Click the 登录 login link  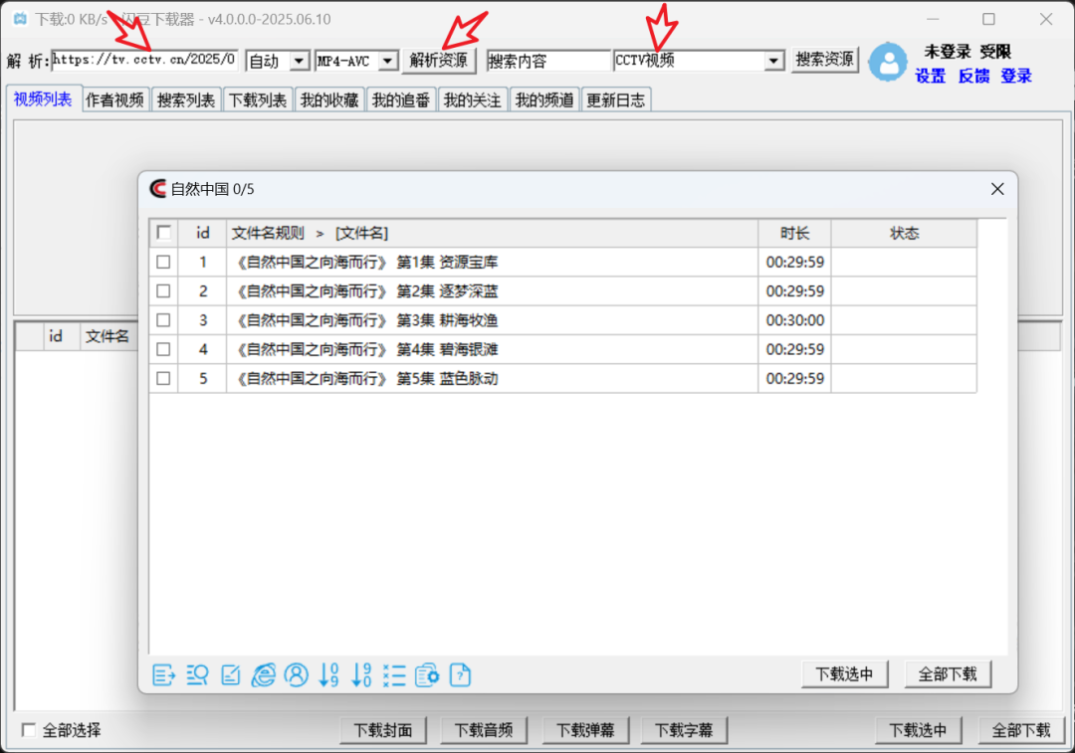[x=1016, y=77]
